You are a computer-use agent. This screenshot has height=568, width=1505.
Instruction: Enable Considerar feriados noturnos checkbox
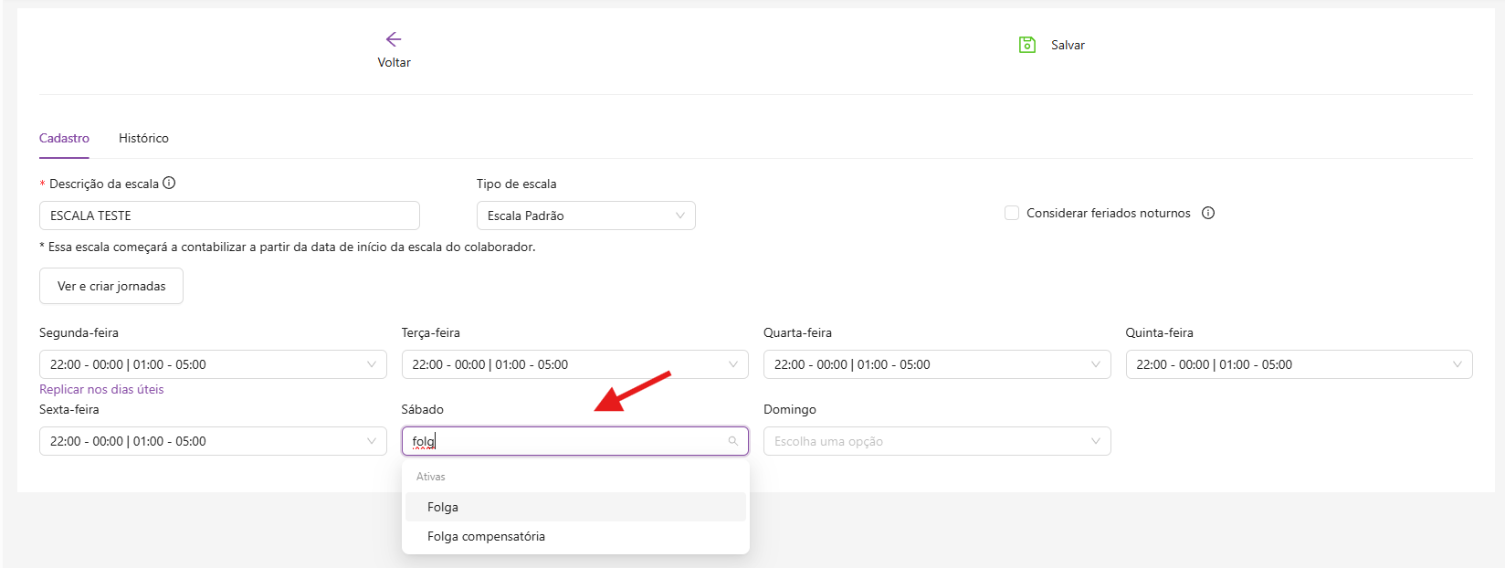coord(1012,213)
